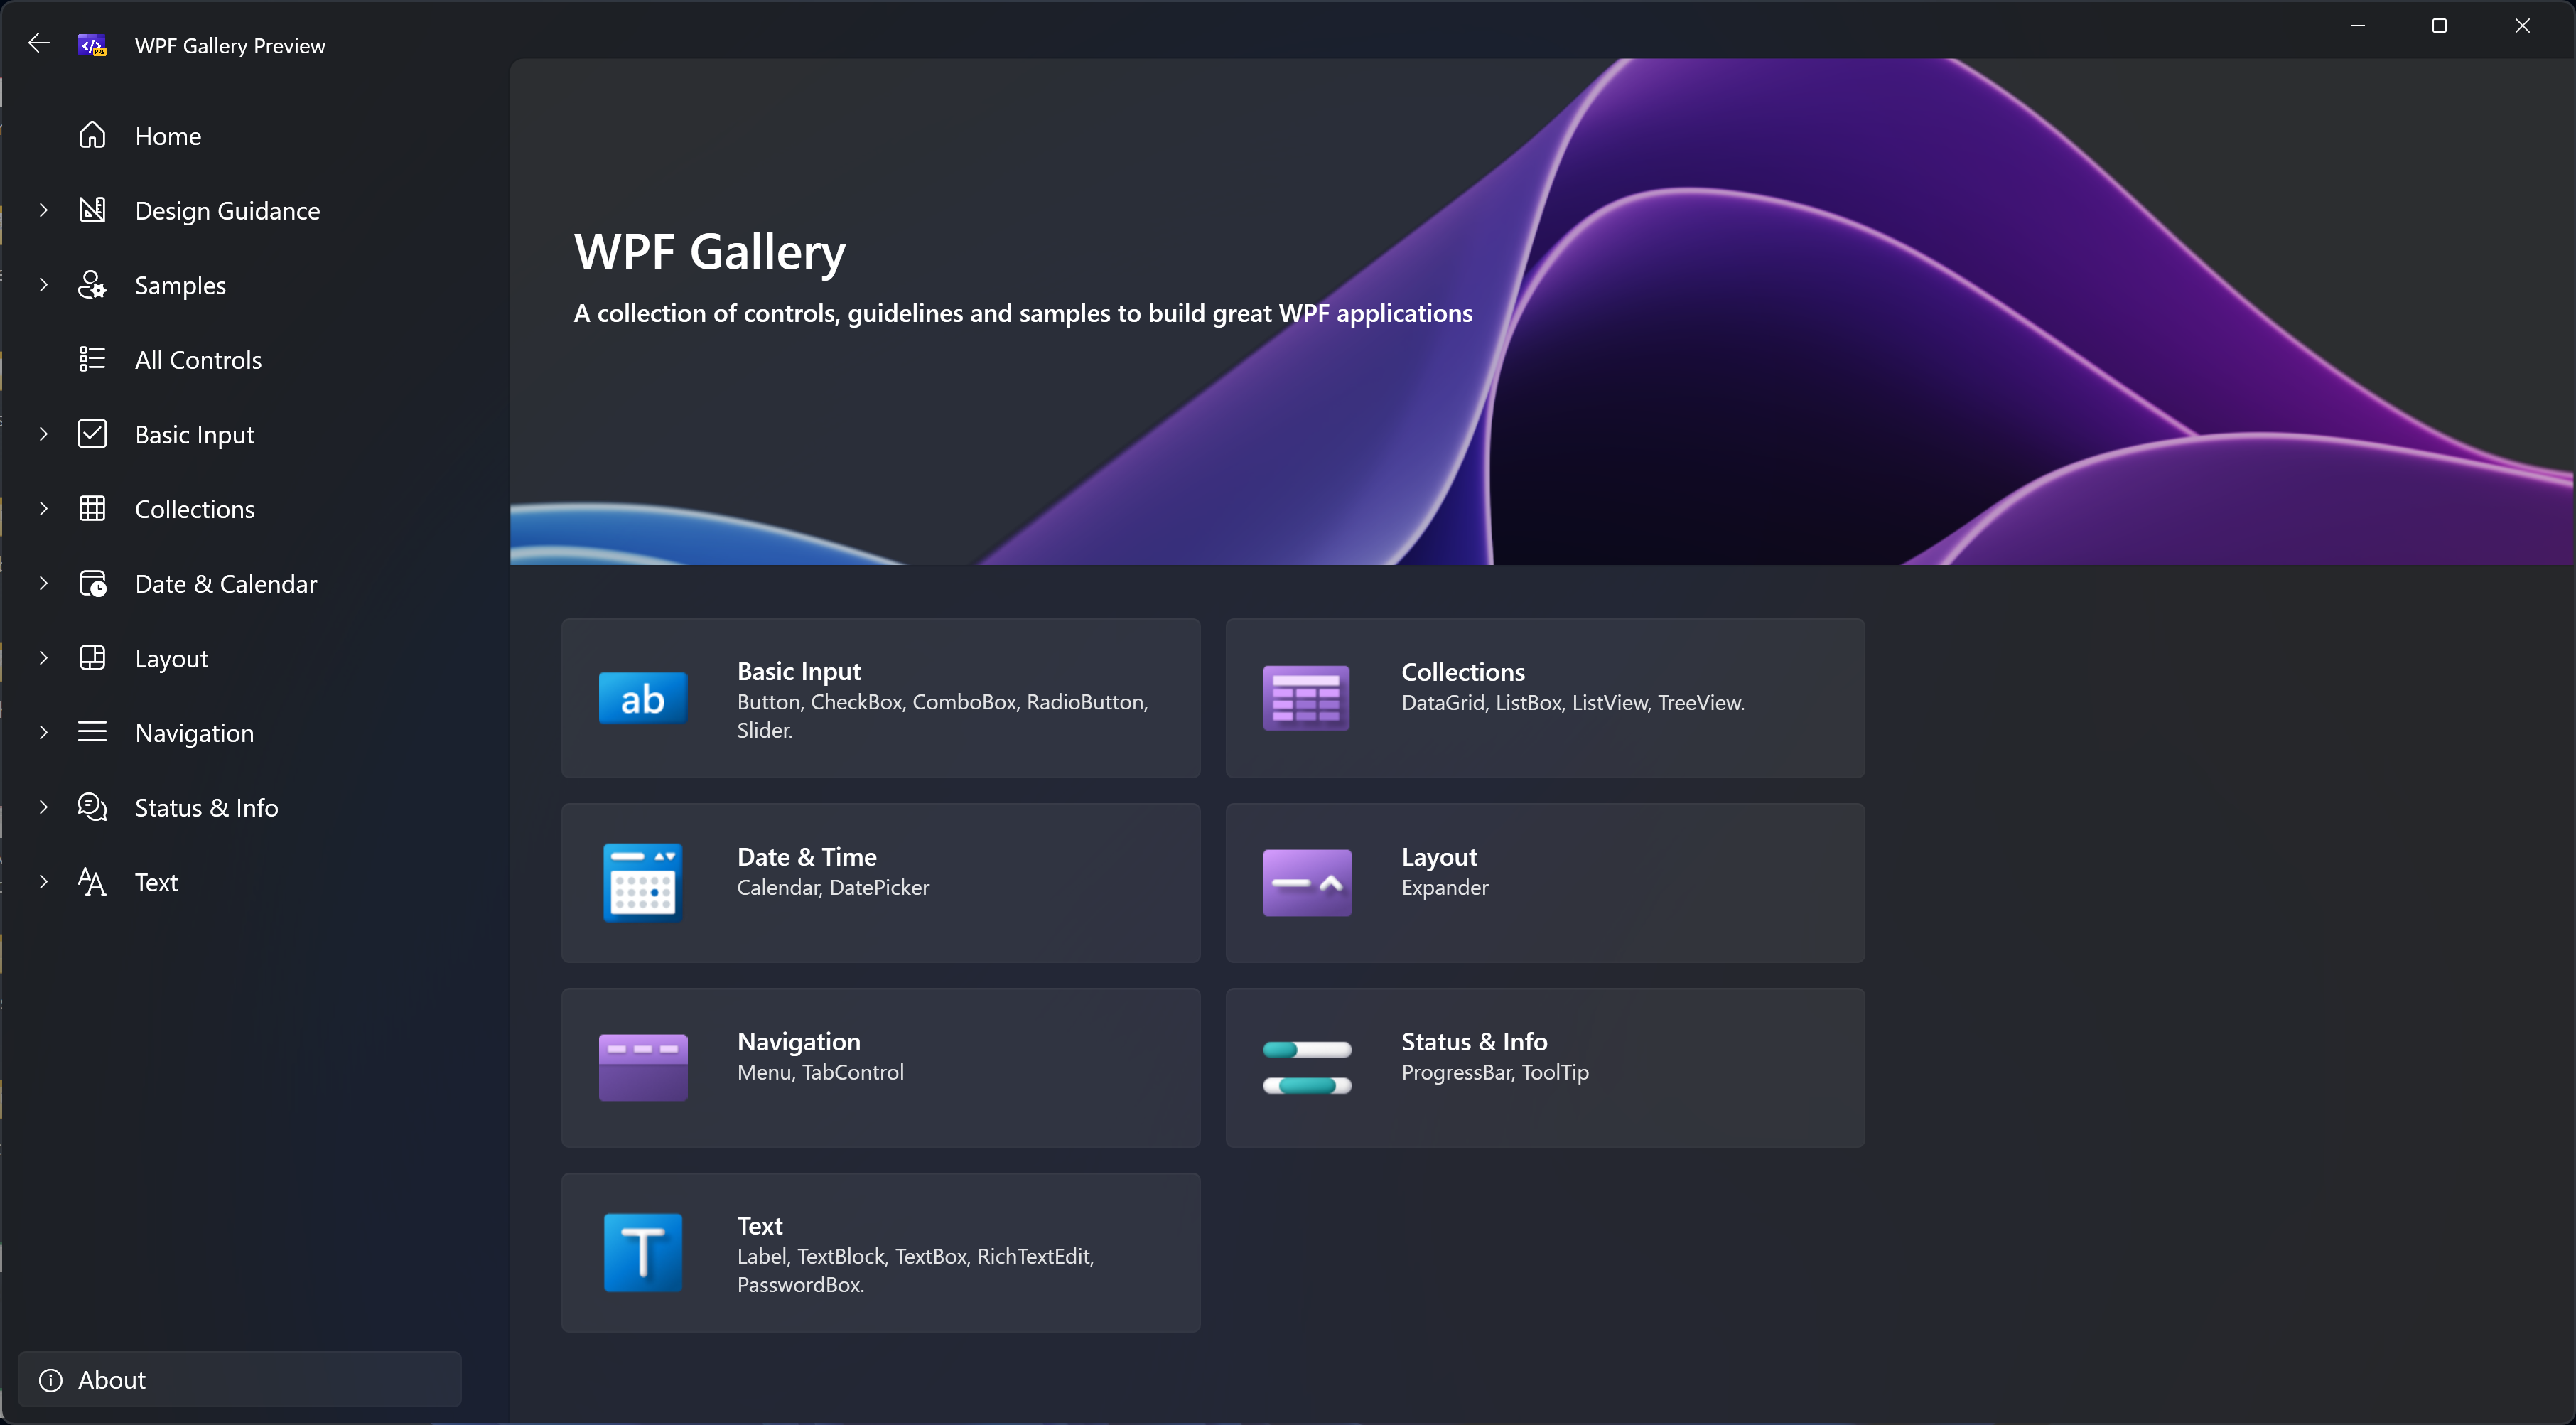Select Samples label in the navigation pane
Screen dimensions: 2576x1425
[180, 286]
